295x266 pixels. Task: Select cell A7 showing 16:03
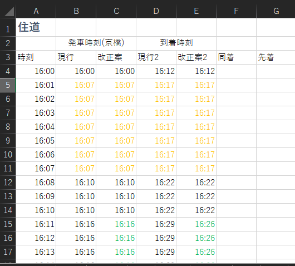tap(36, 113)
